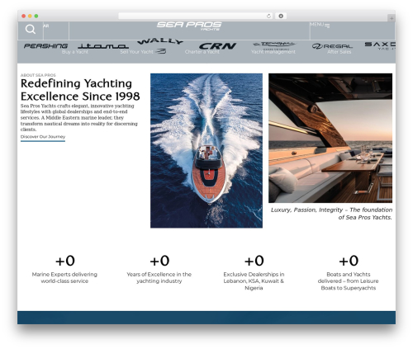Screen dimensions: 413x349
Task: Click the aerial speedboat photo
Action: pos(206,150)
